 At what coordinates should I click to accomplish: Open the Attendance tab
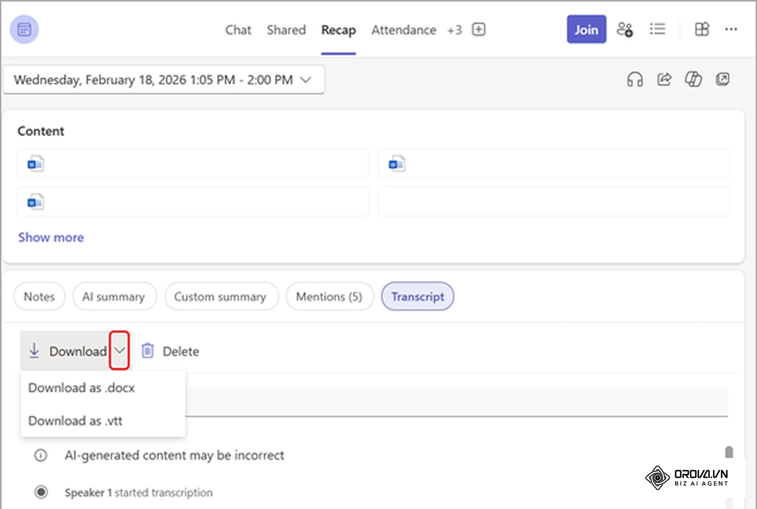[404, 30]
